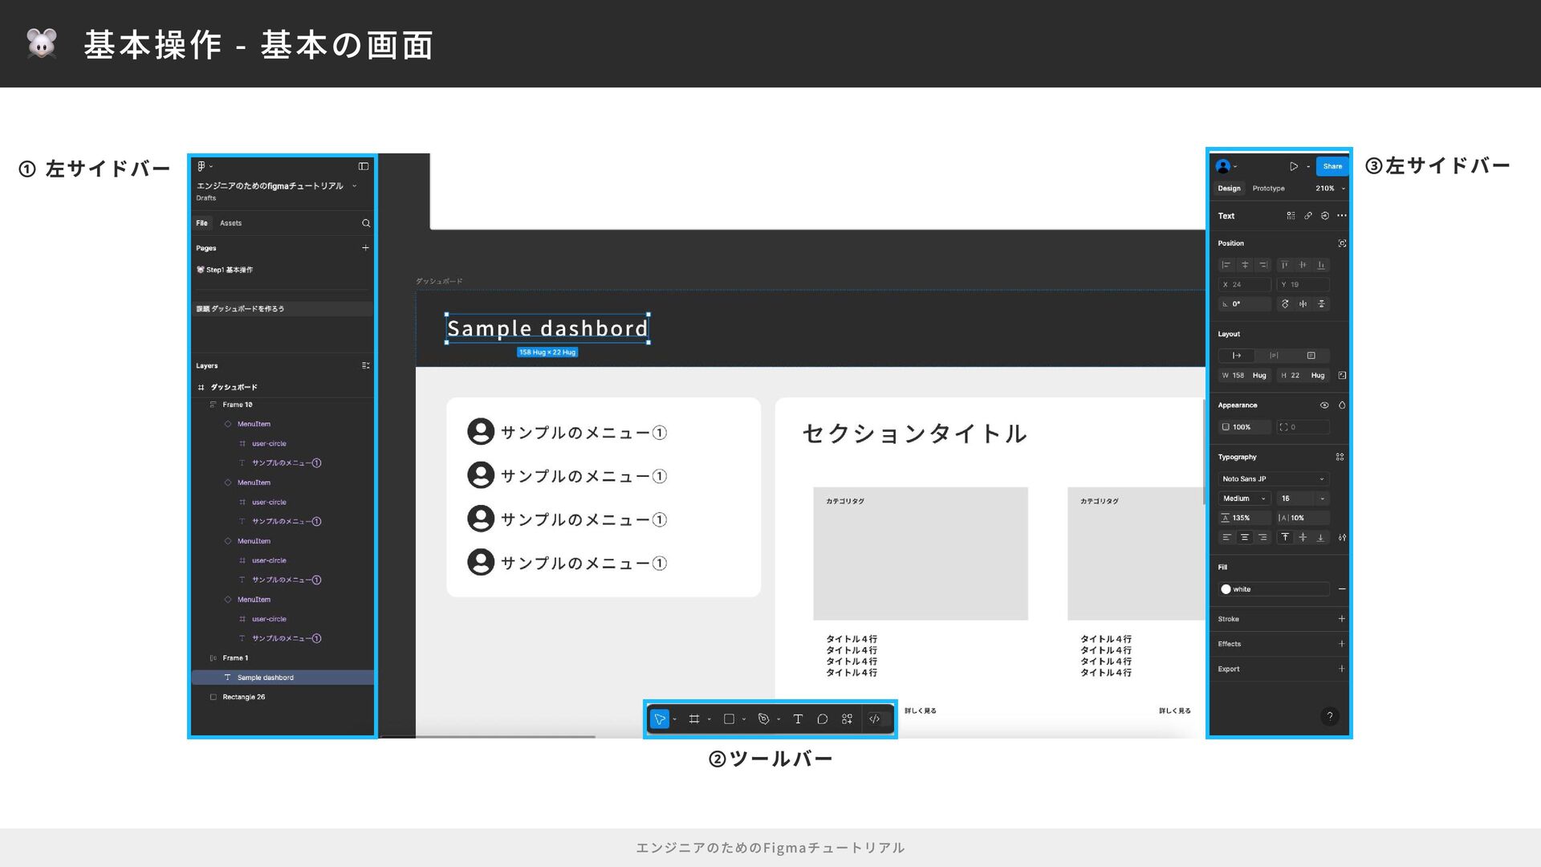The height and width of the screenshot is (867, 1541).
Task: Select the Rectangle shape tool
Action: click(729, 719)
